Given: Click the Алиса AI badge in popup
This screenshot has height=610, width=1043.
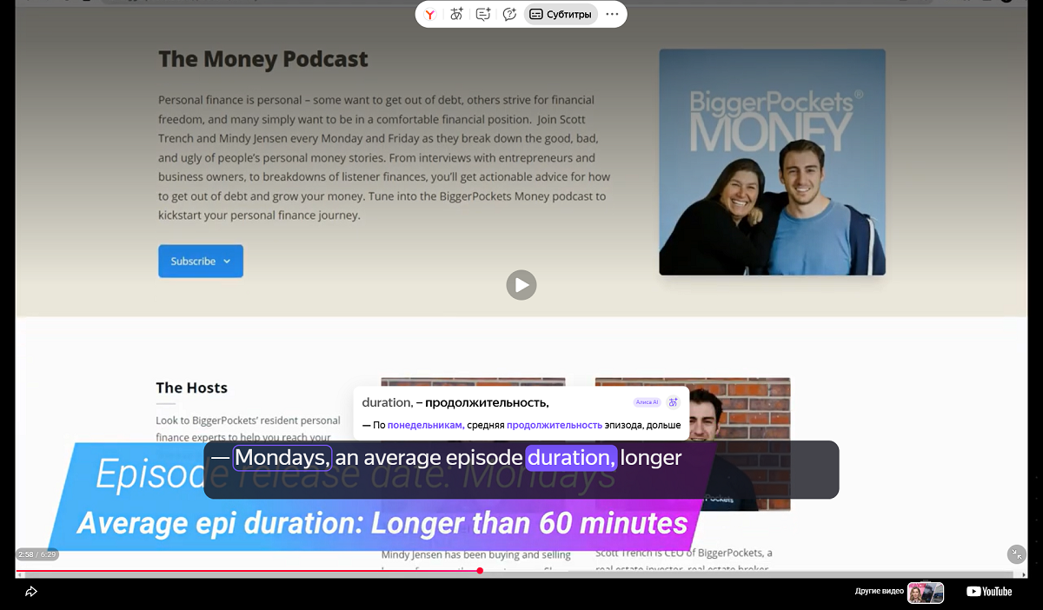Looking at the screenshot, I should coord(647,402).
